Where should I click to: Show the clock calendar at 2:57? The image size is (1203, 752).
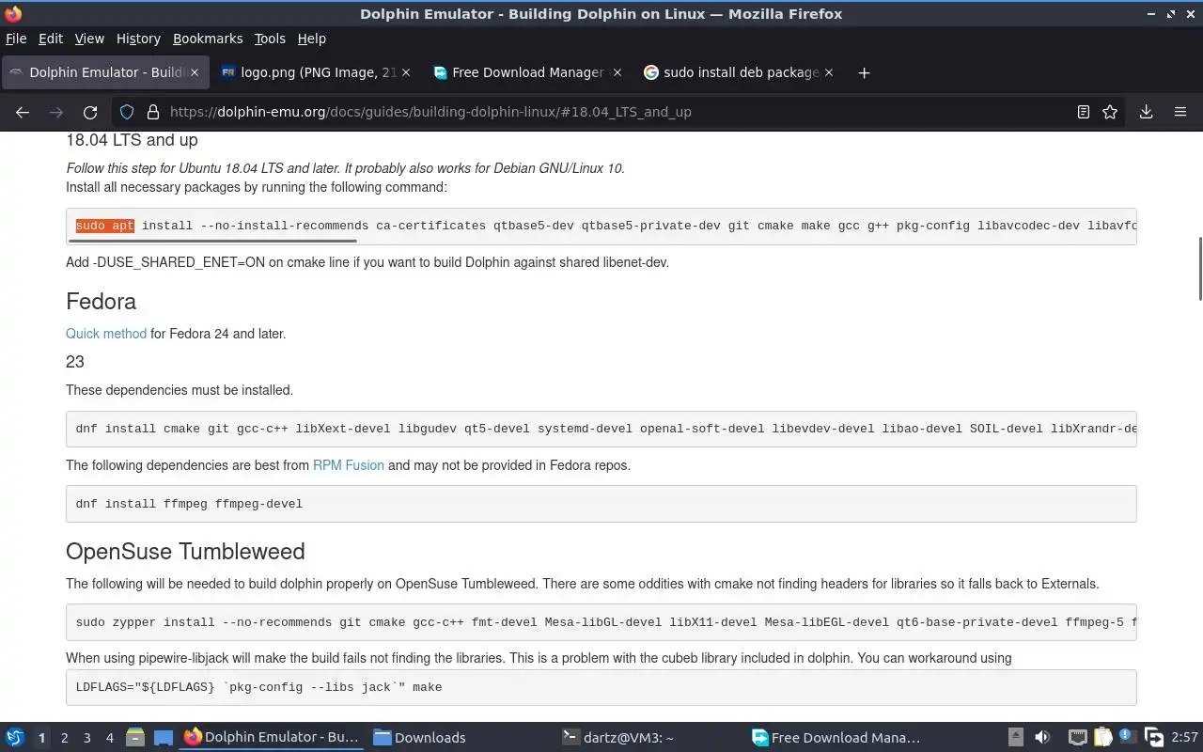[1184, 738]
